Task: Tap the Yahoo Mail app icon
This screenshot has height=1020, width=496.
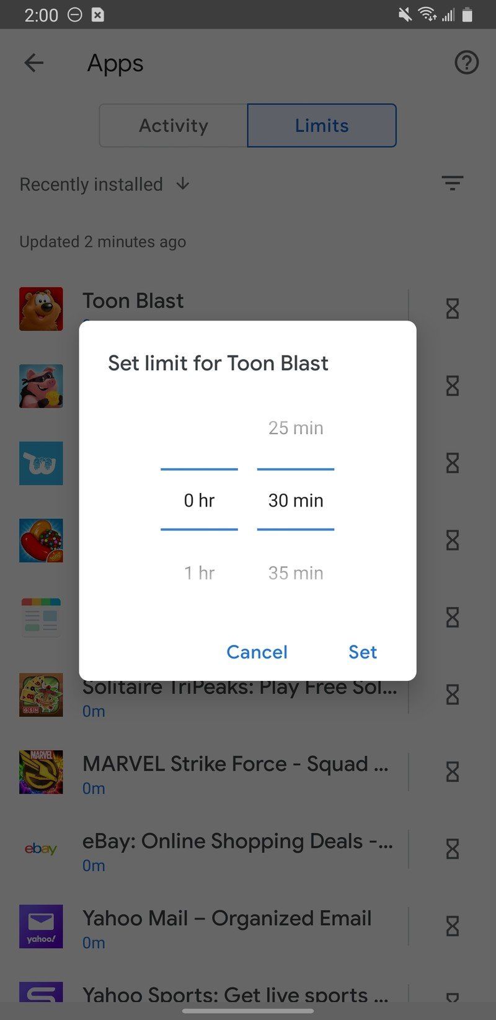Action: (41, 926)
